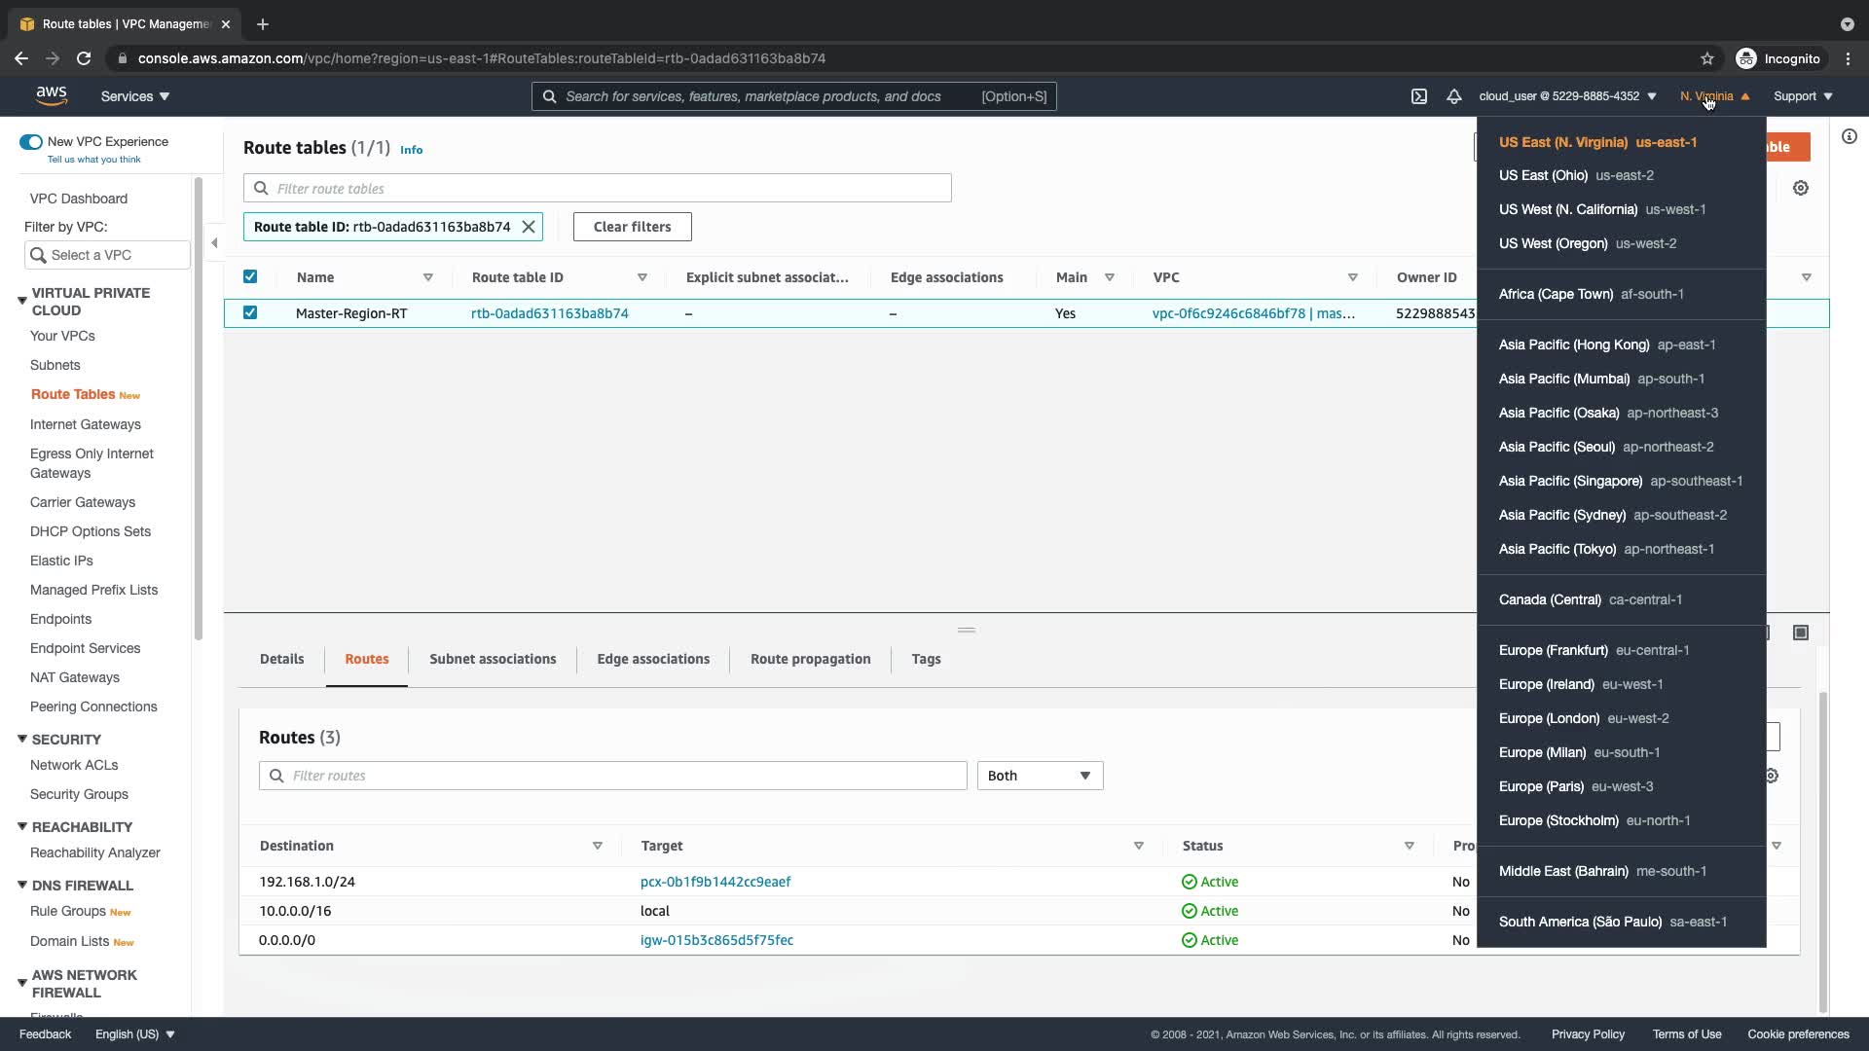Click the Clear filters button

632,227
